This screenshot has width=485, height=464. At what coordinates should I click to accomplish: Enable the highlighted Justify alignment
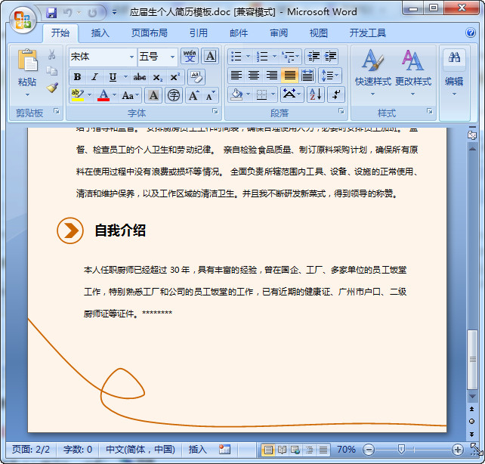coord(290,75)
